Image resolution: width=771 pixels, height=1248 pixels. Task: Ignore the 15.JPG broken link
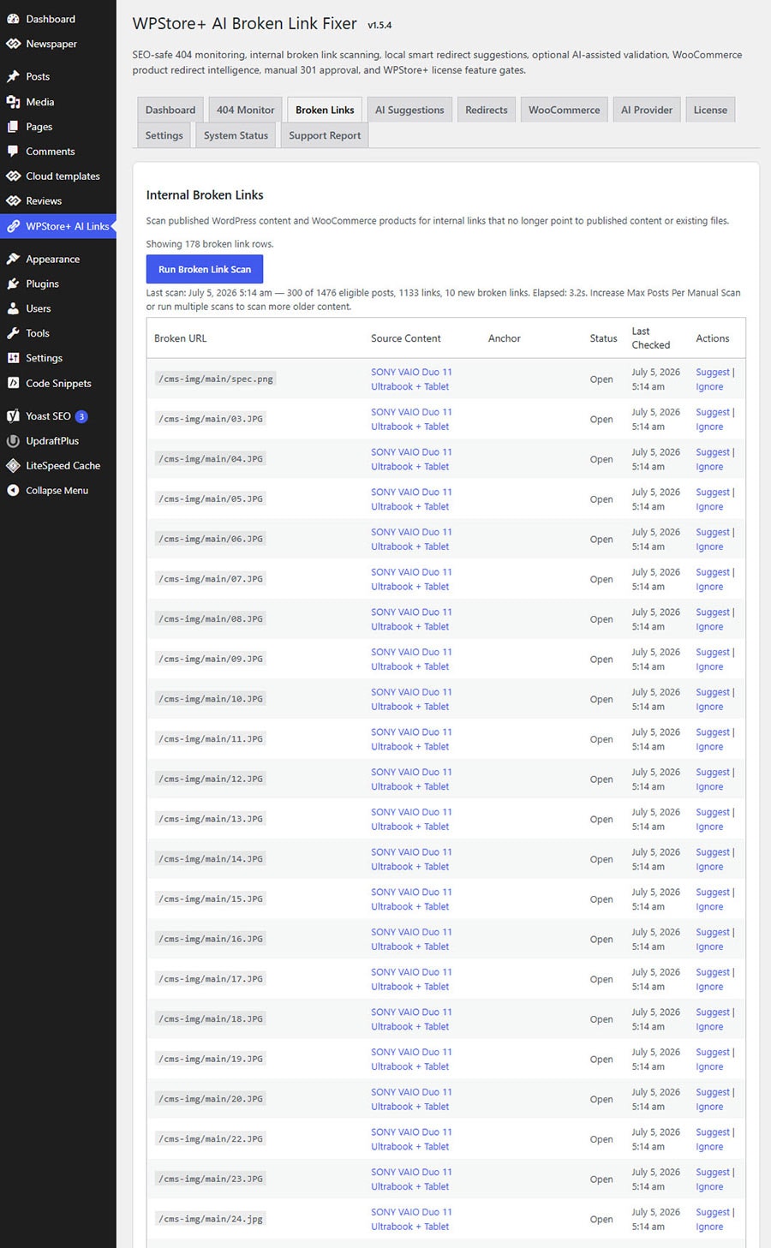point(709,906)
